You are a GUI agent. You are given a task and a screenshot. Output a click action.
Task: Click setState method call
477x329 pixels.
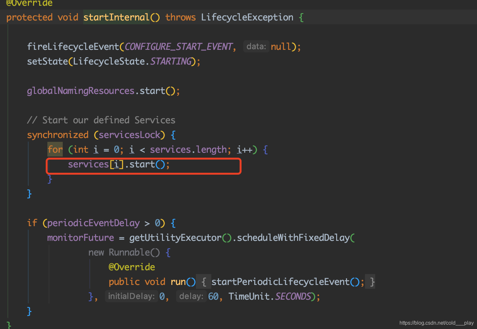point(47,61)
